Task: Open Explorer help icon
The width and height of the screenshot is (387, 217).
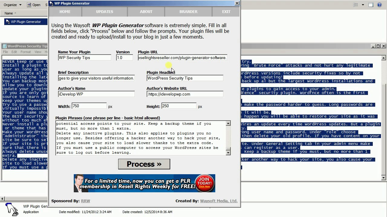Action: [380, 5]
